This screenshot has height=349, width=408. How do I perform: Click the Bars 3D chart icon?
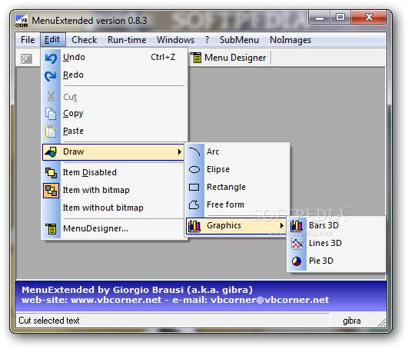(x=297, y=226)
